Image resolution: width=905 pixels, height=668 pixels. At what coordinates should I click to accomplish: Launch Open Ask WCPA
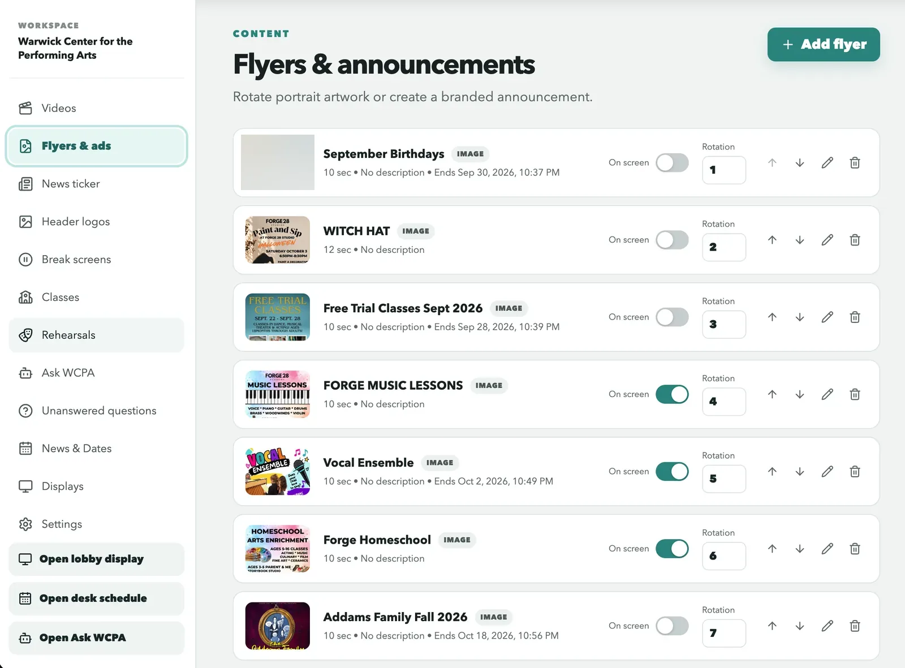pos(96,638)
